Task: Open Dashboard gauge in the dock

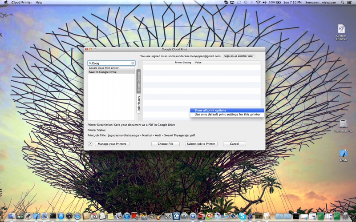Action: pos(69,216)
